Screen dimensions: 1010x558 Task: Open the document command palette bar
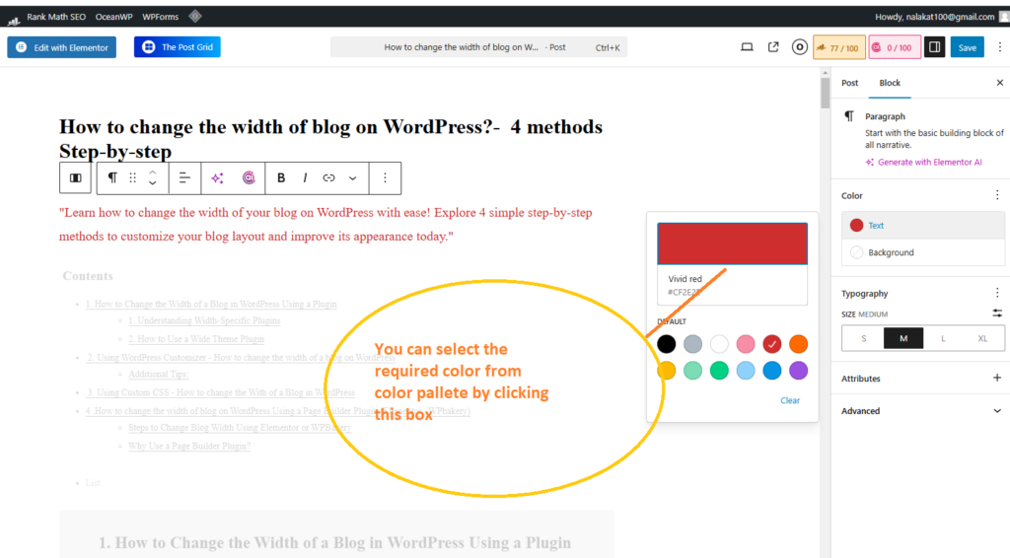pyautogui.click(x=478, y=47)
